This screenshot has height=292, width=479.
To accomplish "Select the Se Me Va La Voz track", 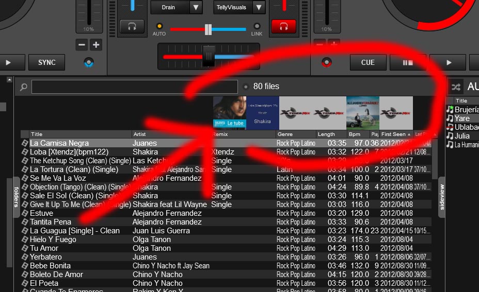I will tap(226, 178).
